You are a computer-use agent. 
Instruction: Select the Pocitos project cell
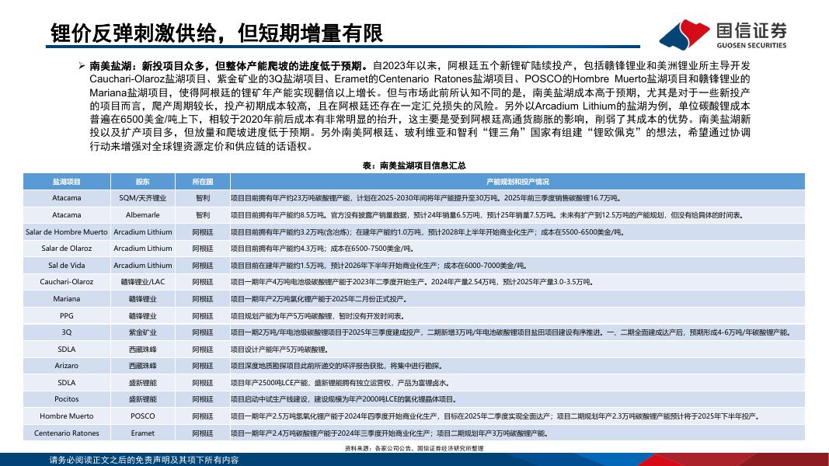click(x=67, y=399)
